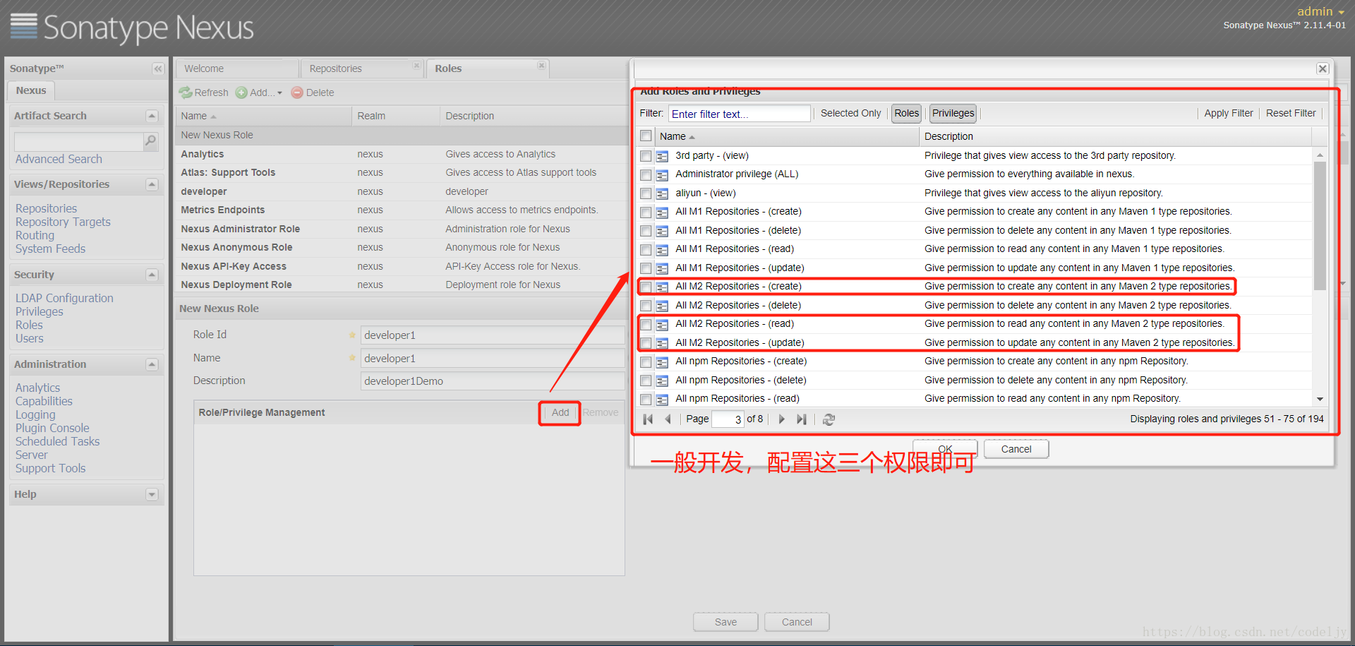Screen dimensions: 1355x646
Task: Check the select-all checkbox in privileges header
Action: (x=646, y=136)
